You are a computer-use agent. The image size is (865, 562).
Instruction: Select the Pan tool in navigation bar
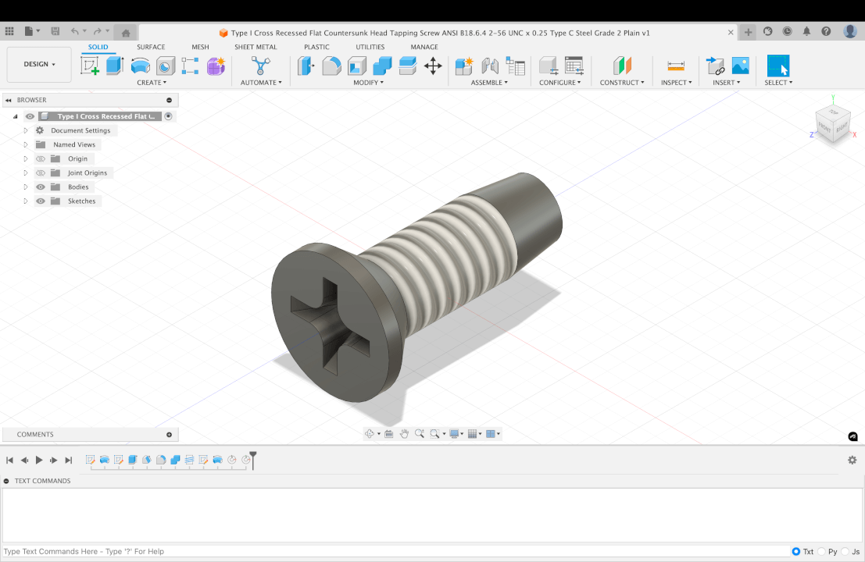(x=406, y=433)
